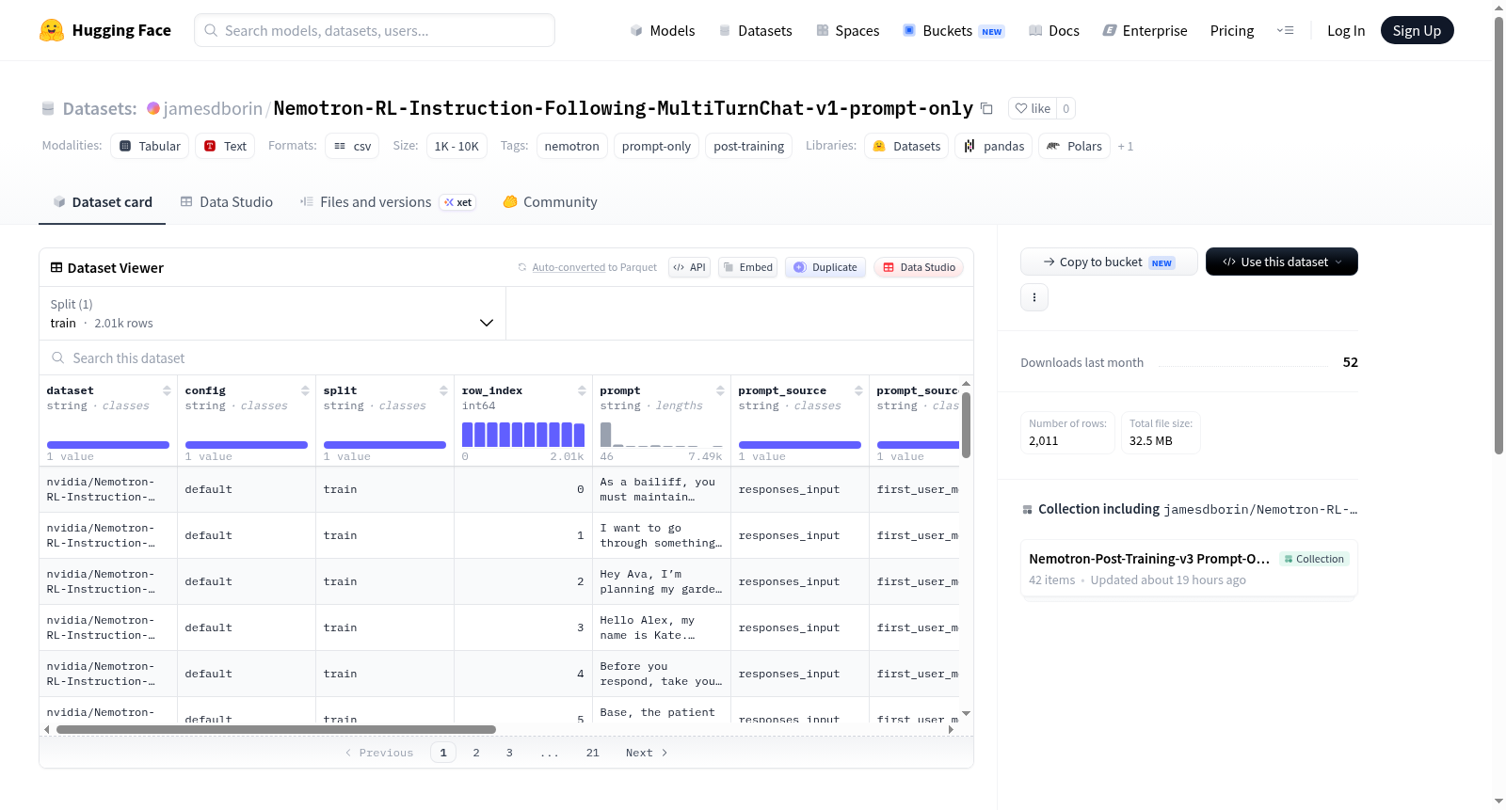Click the Text modality tag
This screenshot has height=810, width=1506.
tap(225, 146)
